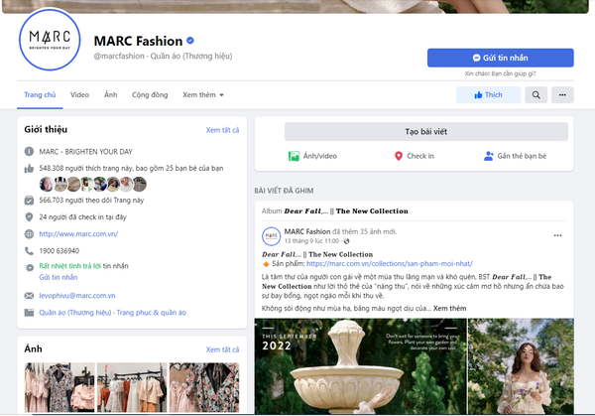
Task: Click the globe icon beside the marc.com.vn website
Action: pyautogui.click(x=29, y=234)
